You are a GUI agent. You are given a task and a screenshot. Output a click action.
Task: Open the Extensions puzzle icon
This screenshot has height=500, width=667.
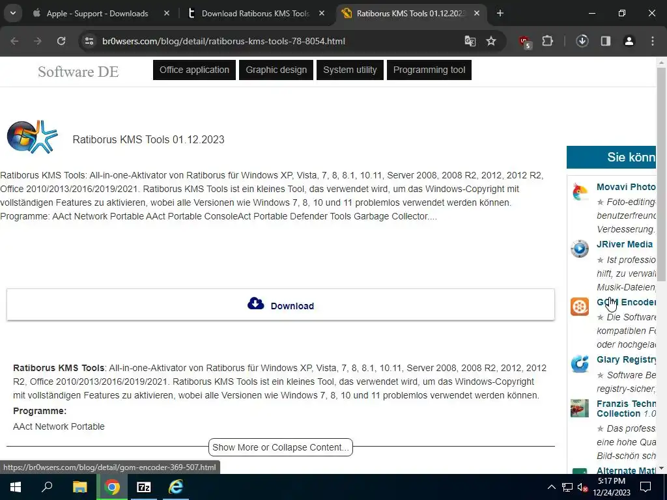pos(547,41)
